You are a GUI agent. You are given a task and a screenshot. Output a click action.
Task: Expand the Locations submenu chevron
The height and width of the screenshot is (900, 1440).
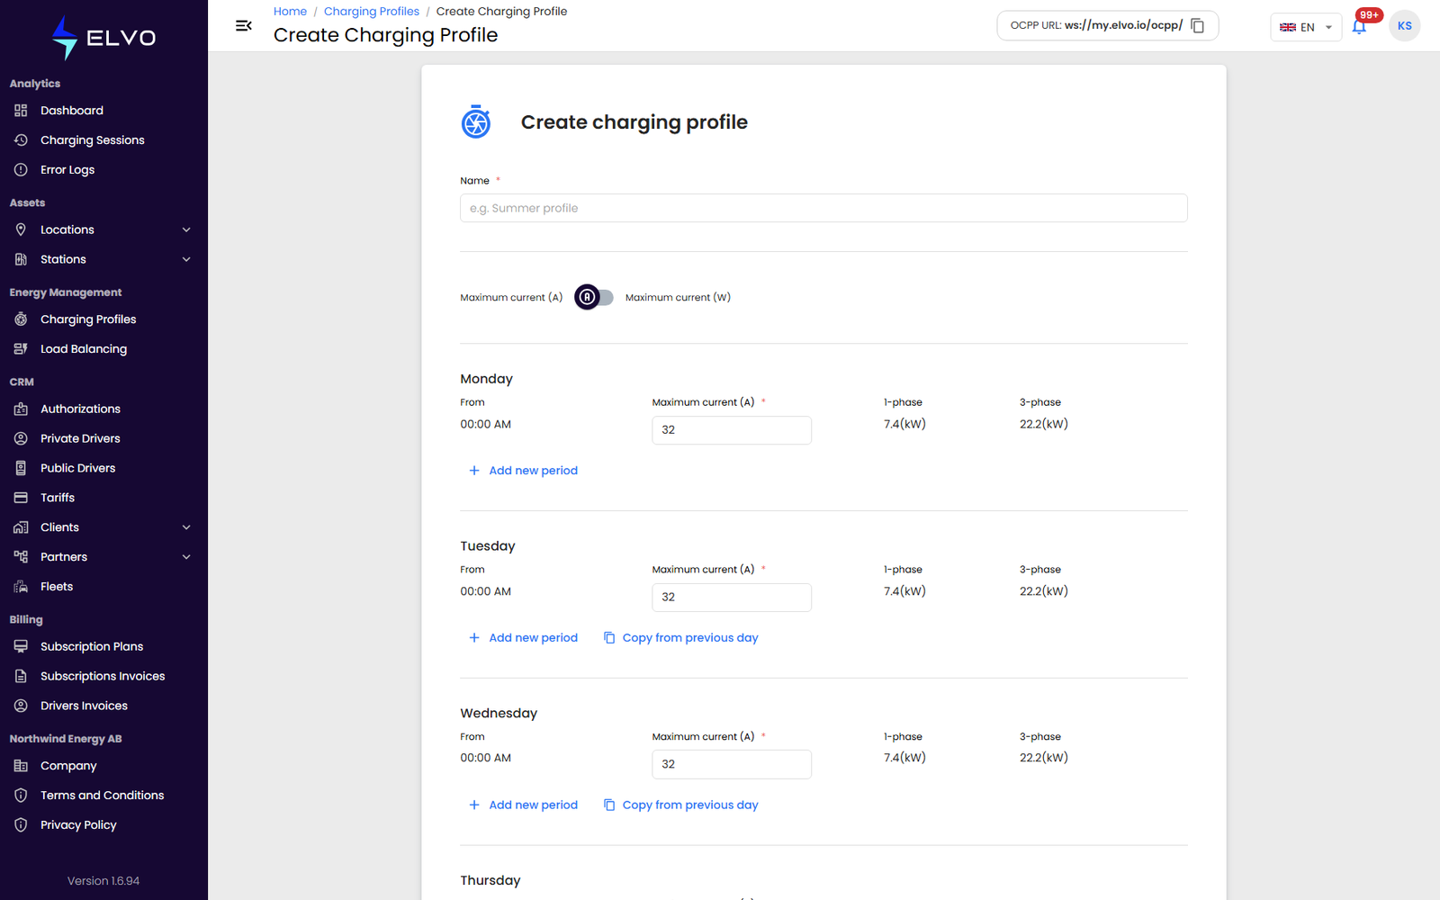click(x=186, y=229)
